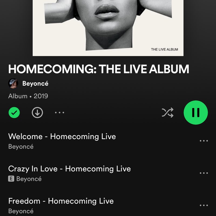Viewport: 216px width, 216px height.
Task: Open options for Welcome - Homecoming Live
Action: (x=204, y=141)
